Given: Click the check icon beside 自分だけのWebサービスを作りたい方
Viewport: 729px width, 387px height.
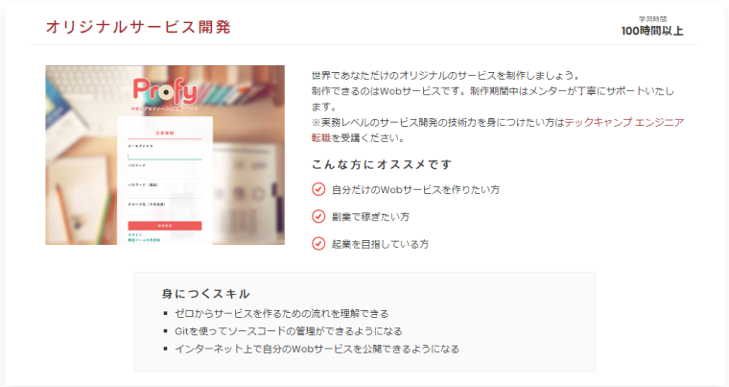Looking at the screenshot, I should pos(318,189).
